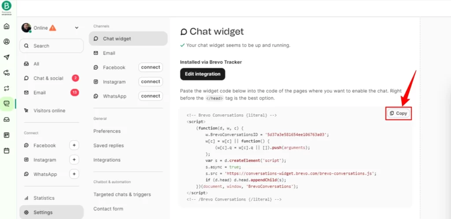Open the Home icon in left rail
The image size is (451, 219).
[x=6, y=26]
